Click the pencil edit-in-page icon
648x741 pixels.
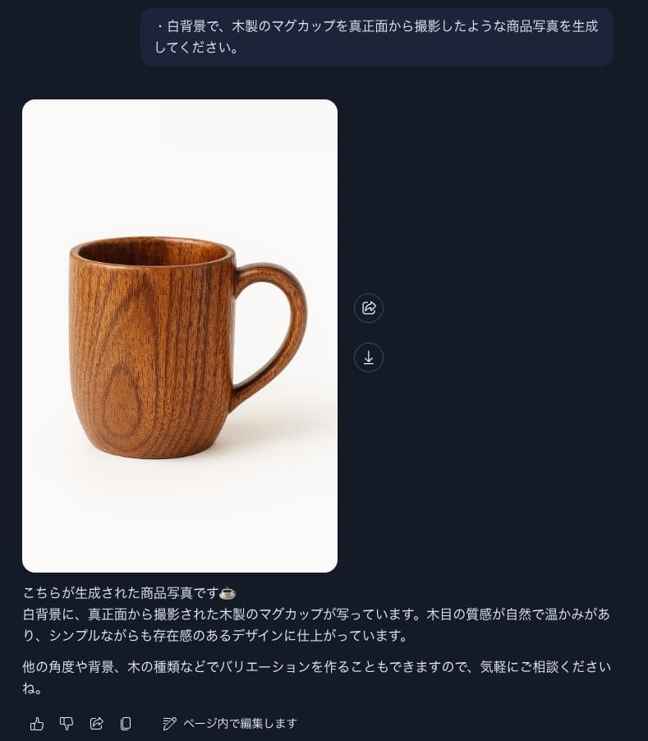(x=169, y=724)
